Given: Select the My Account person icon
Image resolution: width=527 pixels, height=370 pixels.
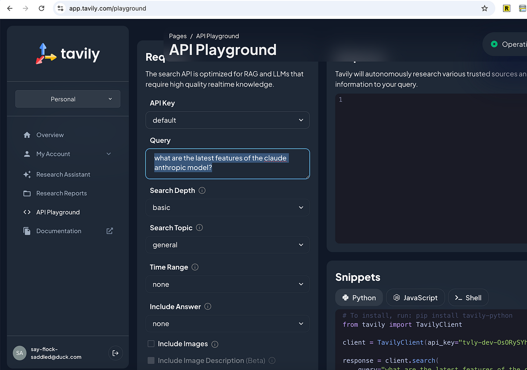Looking at the screenshot, I should [26, 154].
